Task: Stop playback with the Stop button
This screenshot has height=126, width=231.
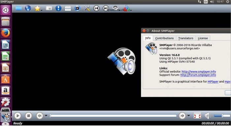Action: (x=28, y=116)
